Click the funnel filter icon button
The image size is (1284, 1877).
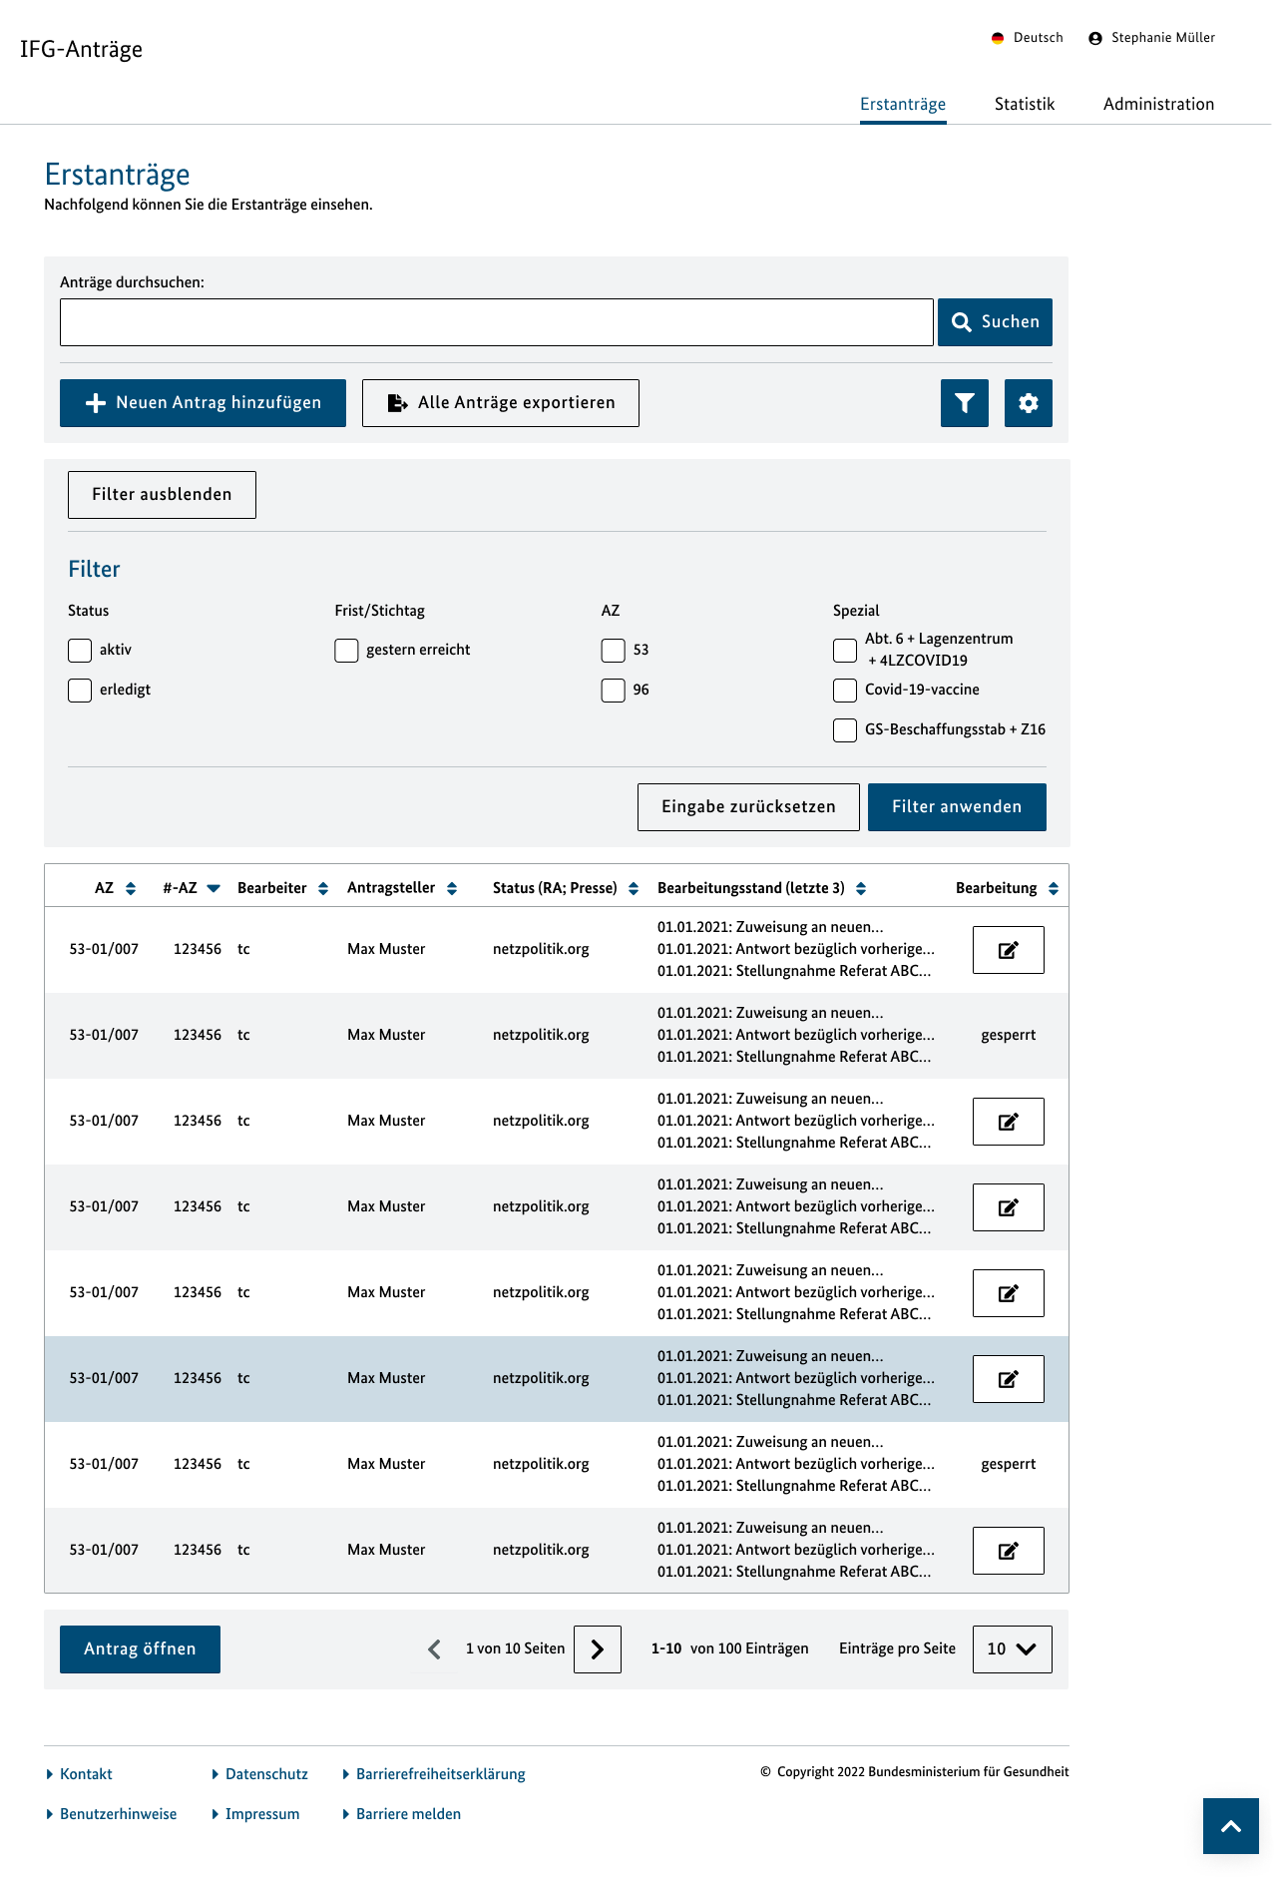click(x=964, y=403)
